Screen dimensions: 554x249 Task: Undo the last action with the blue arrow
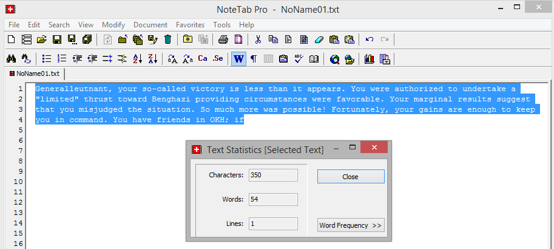(370, 39)
